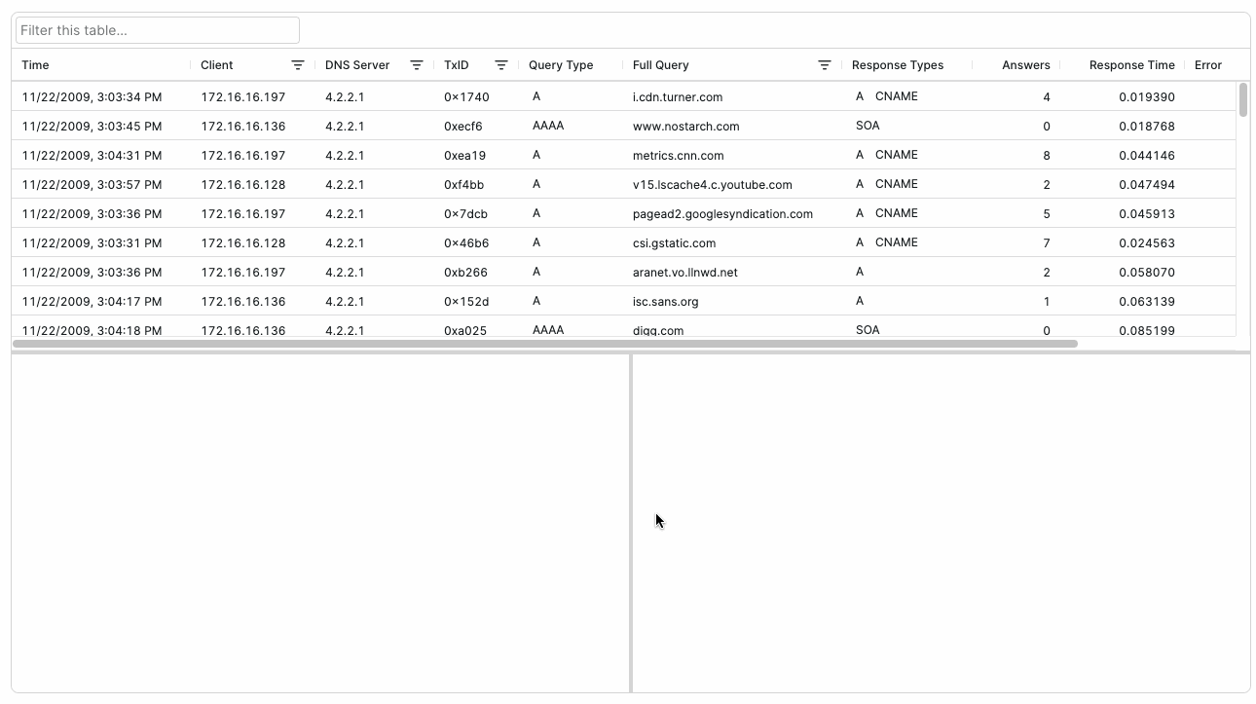Click answers count 8 in metrics.cnn.com row
Screen dimensions: 1256x704
pos(1047,156)
